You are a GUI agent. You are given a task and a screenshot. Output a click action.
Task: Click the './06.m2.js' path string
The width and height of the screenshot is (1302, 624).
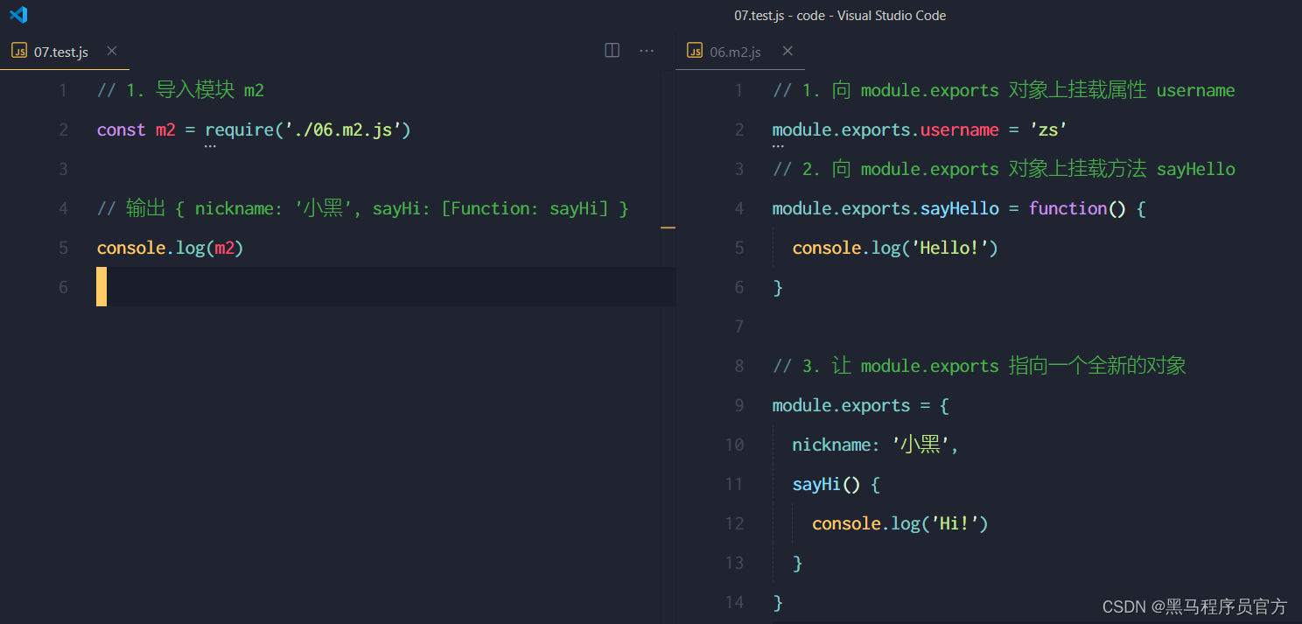click(x=341, y=130)
